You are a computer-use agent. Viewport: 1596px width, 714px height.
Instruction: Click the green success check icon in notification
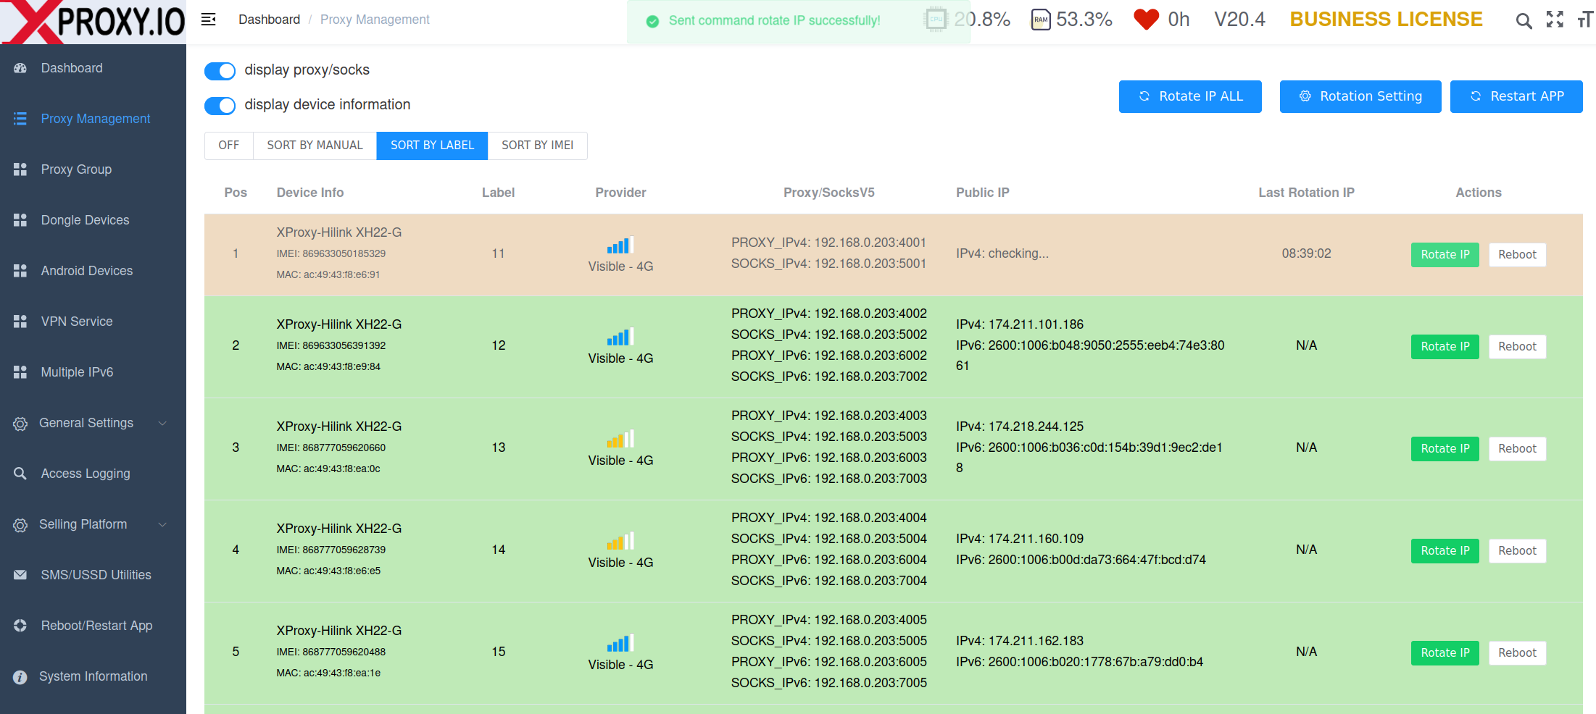coord(652,22)
